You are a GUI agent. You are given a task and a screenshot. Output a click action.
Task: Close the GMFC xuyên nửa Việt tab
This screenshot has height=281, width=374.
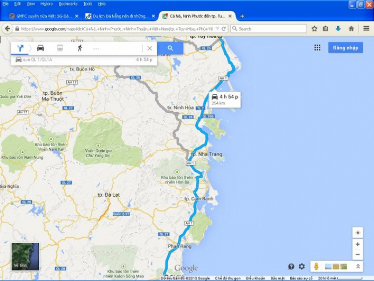77,16
